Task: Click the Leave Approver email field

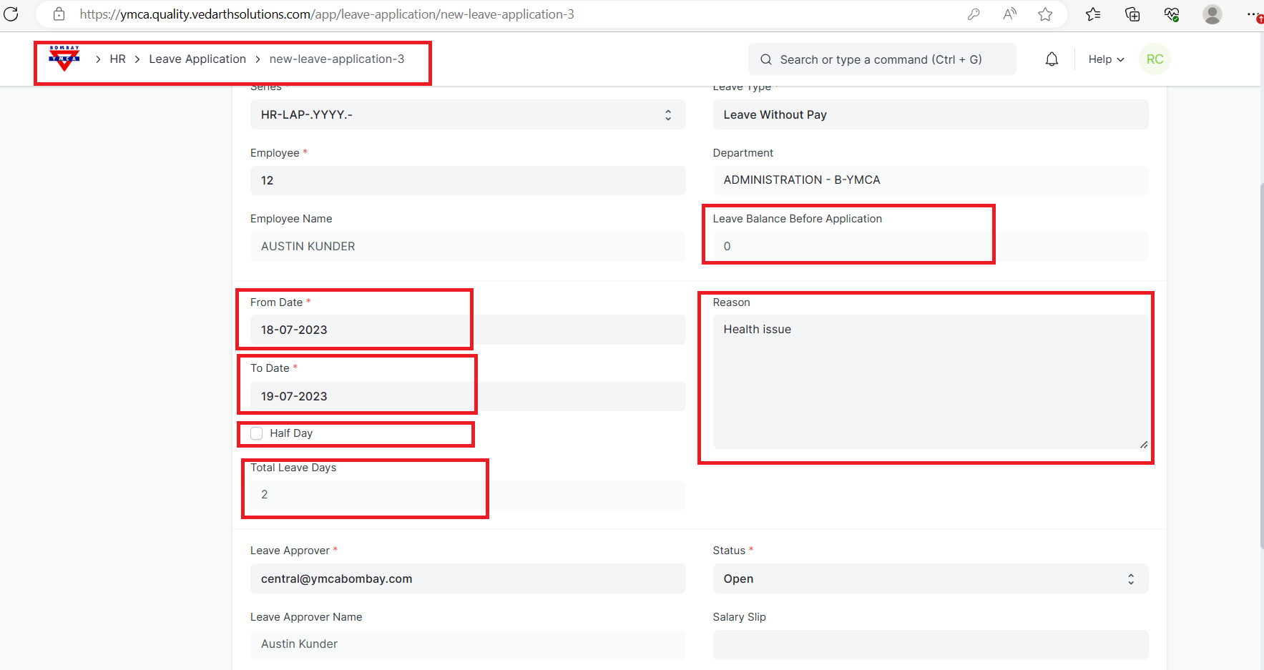Action: click(467, 578)
